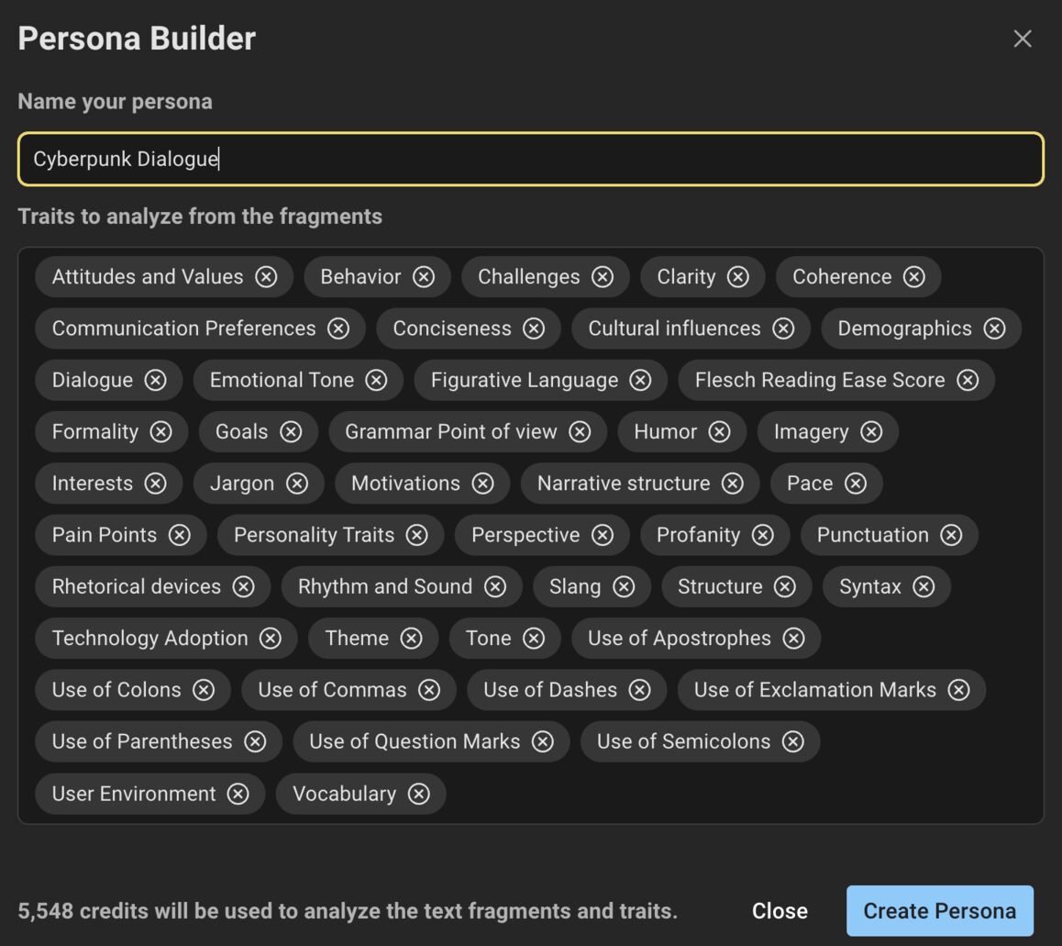Click the Create Persona button
The height and width of the screenshot is (946, 1062).
point(938,910)
